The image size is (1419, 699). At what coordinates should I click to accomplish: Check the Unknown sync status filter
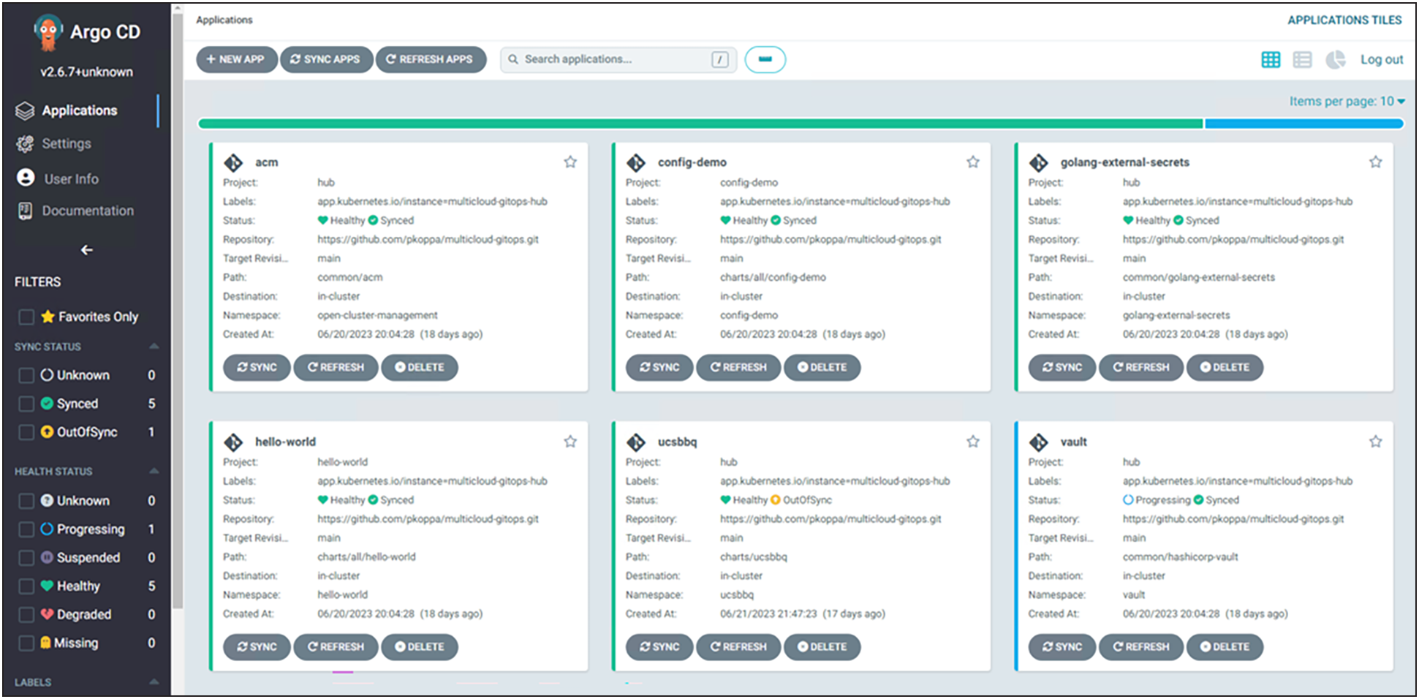coord(26,375)
